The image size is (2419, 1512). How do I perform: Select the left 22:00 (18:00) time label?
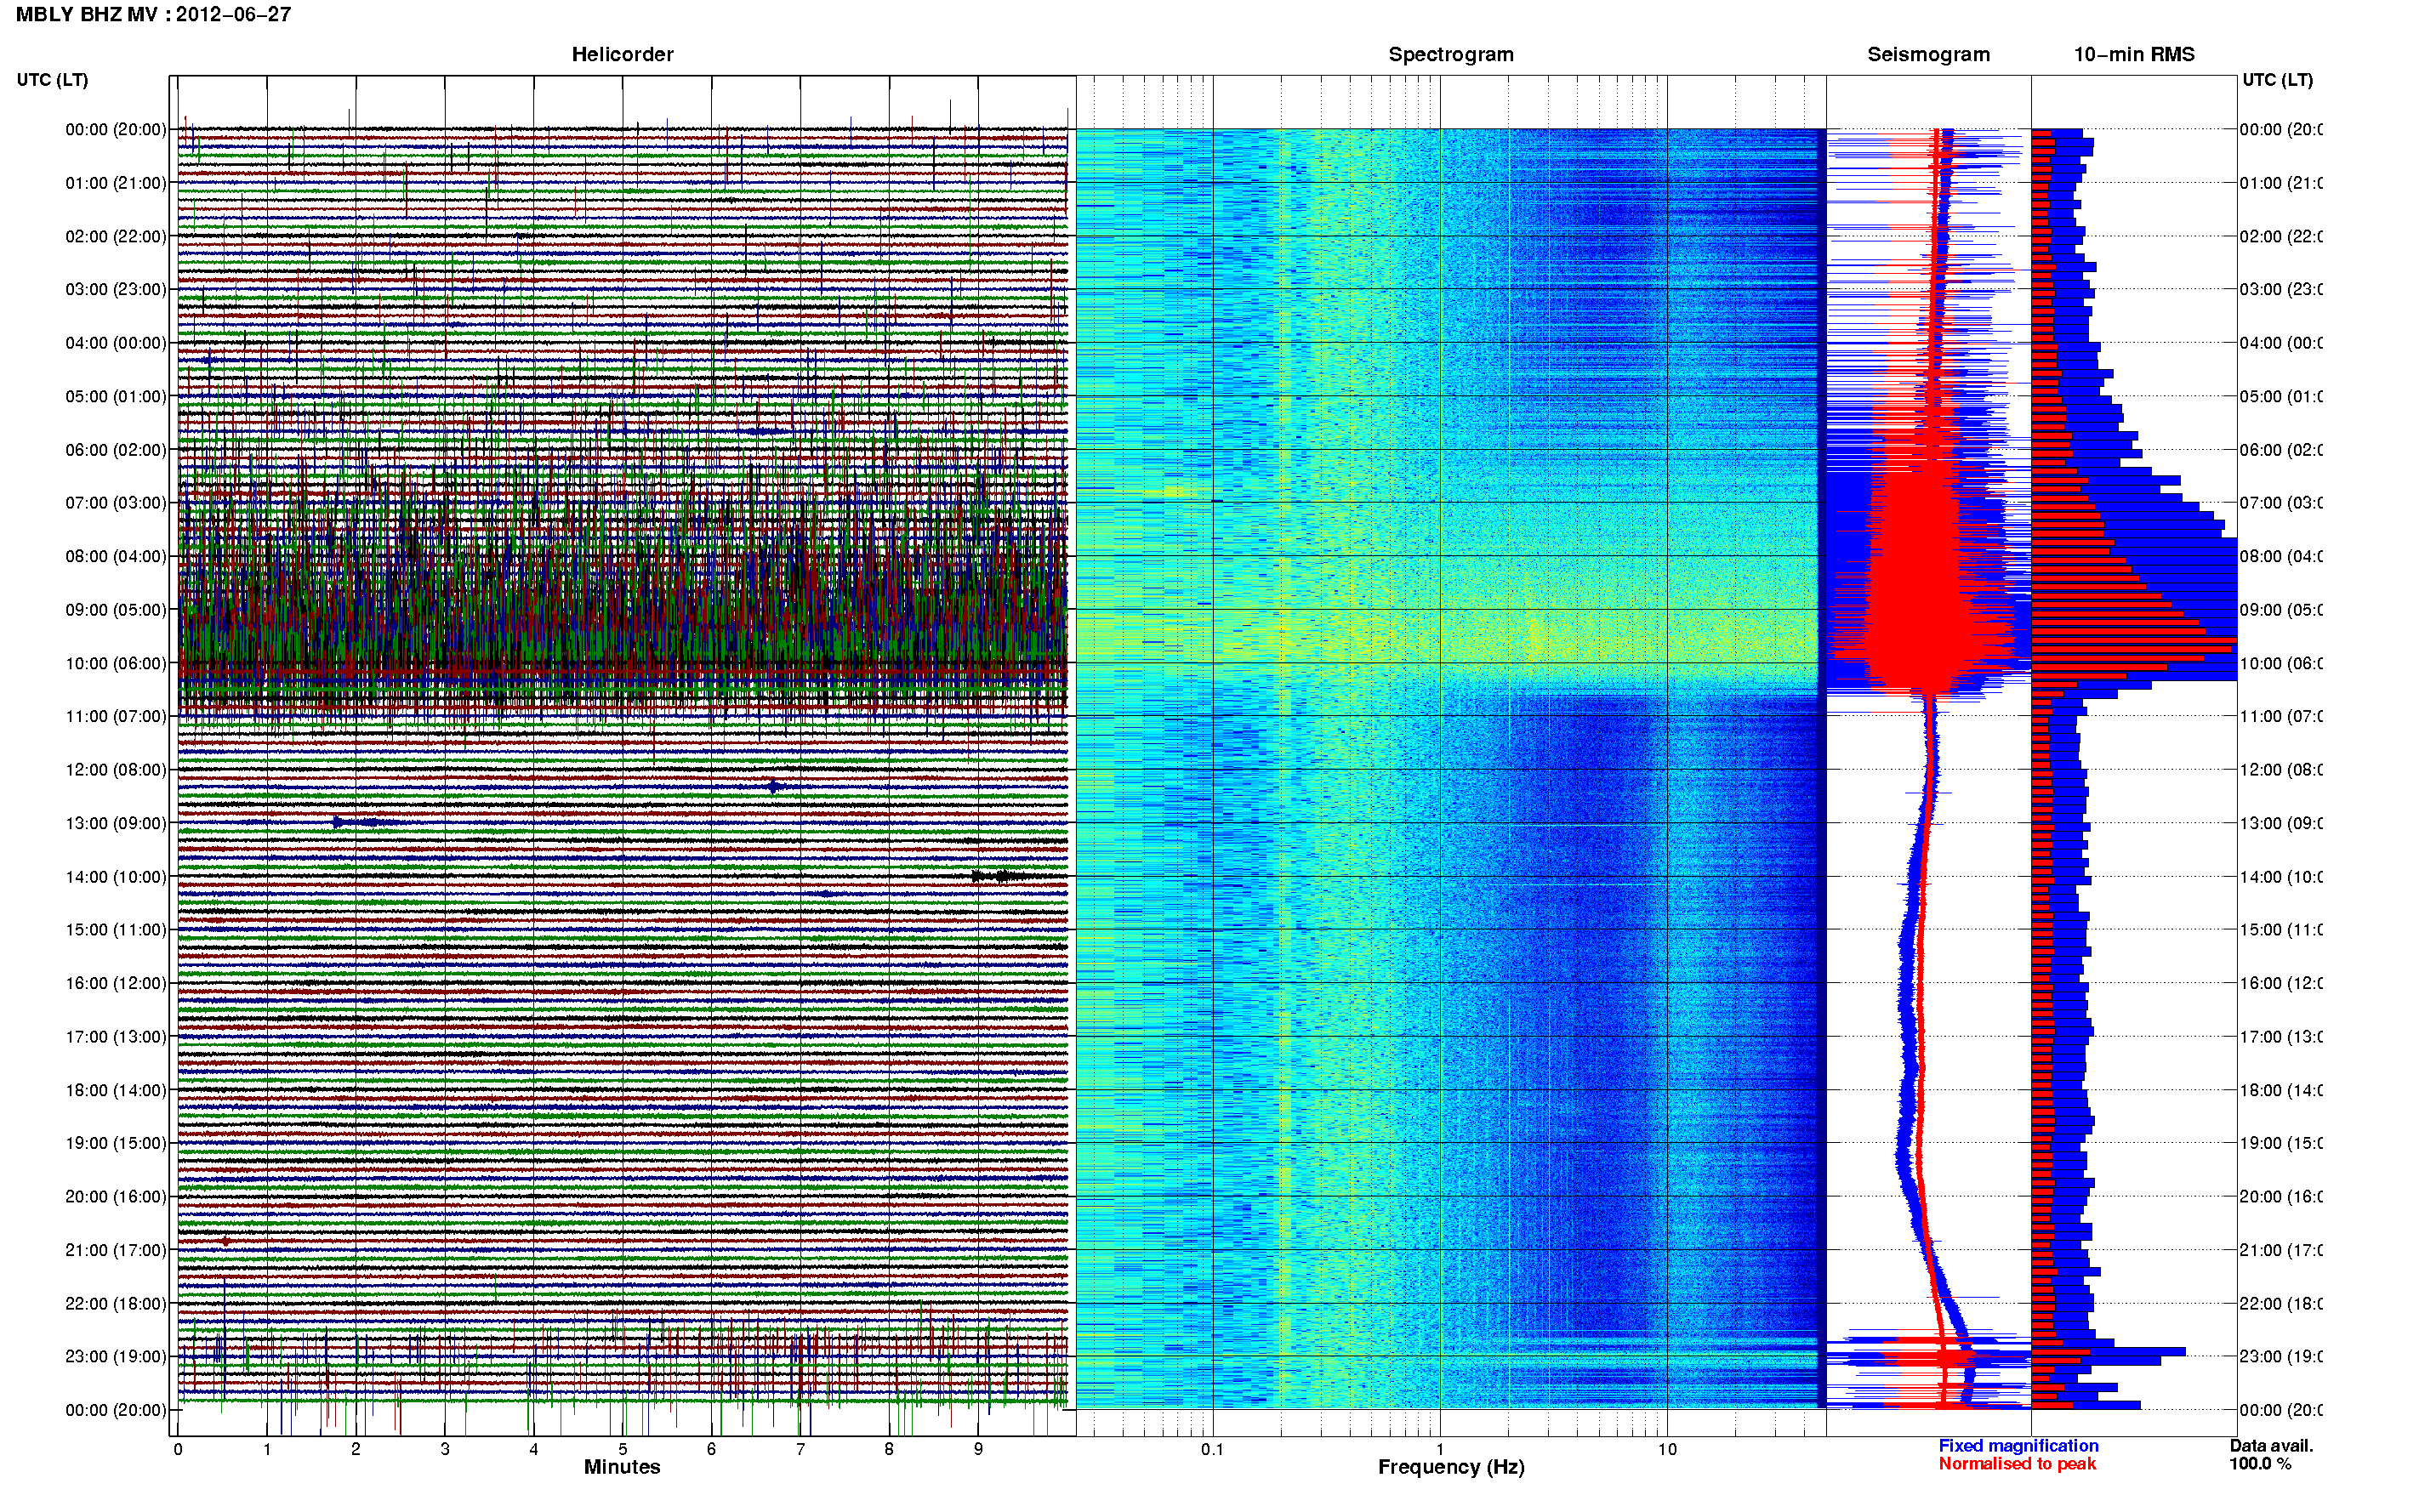[x=116, y=1303]
